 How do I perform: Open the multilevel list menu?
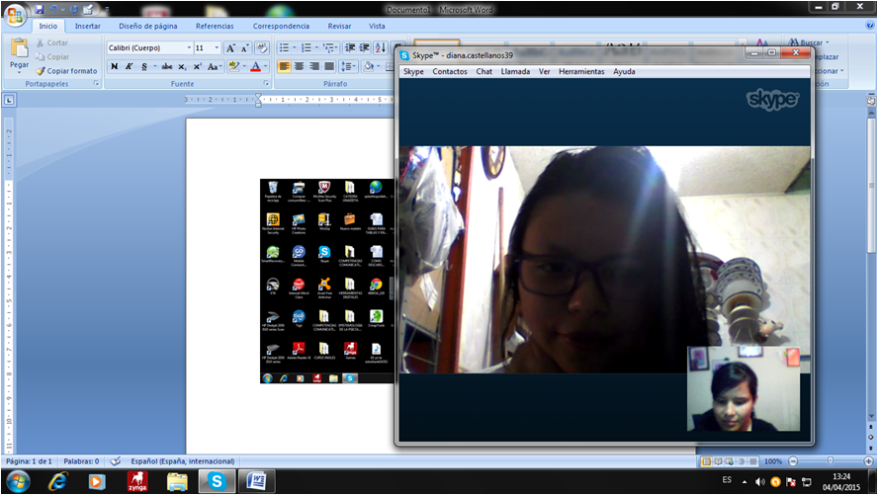[x=328, y=48]
